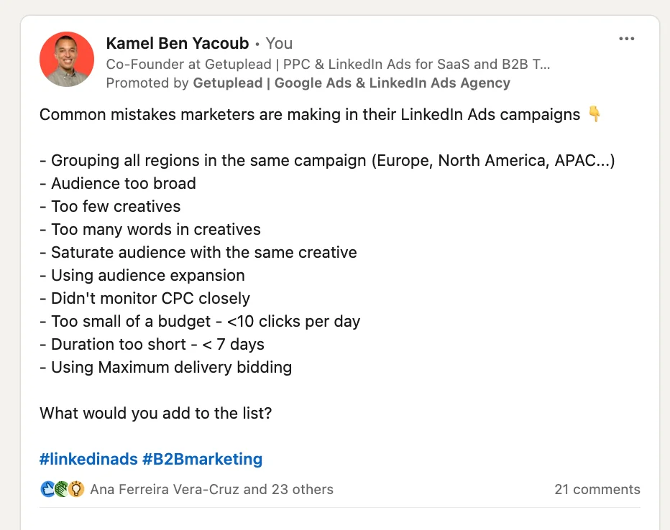
Task: Open the Getuplead promoter agency page link
Action: click(352, 83)
